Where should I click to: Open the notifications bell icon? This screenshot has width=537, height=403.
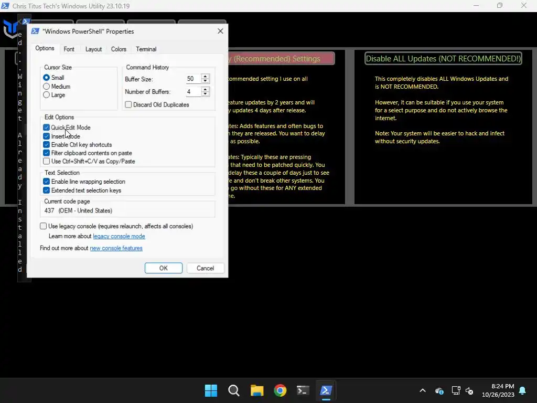tap(523, 390)
